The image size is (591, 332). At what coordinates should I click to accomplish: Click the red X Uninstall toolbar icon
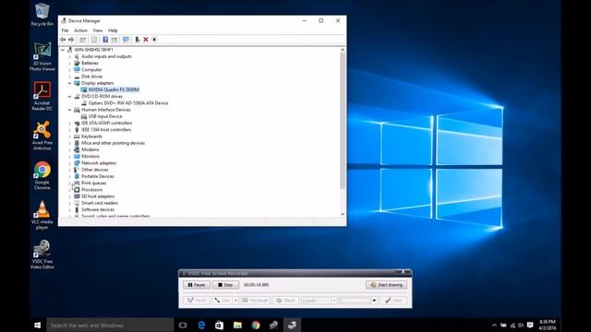146,40
